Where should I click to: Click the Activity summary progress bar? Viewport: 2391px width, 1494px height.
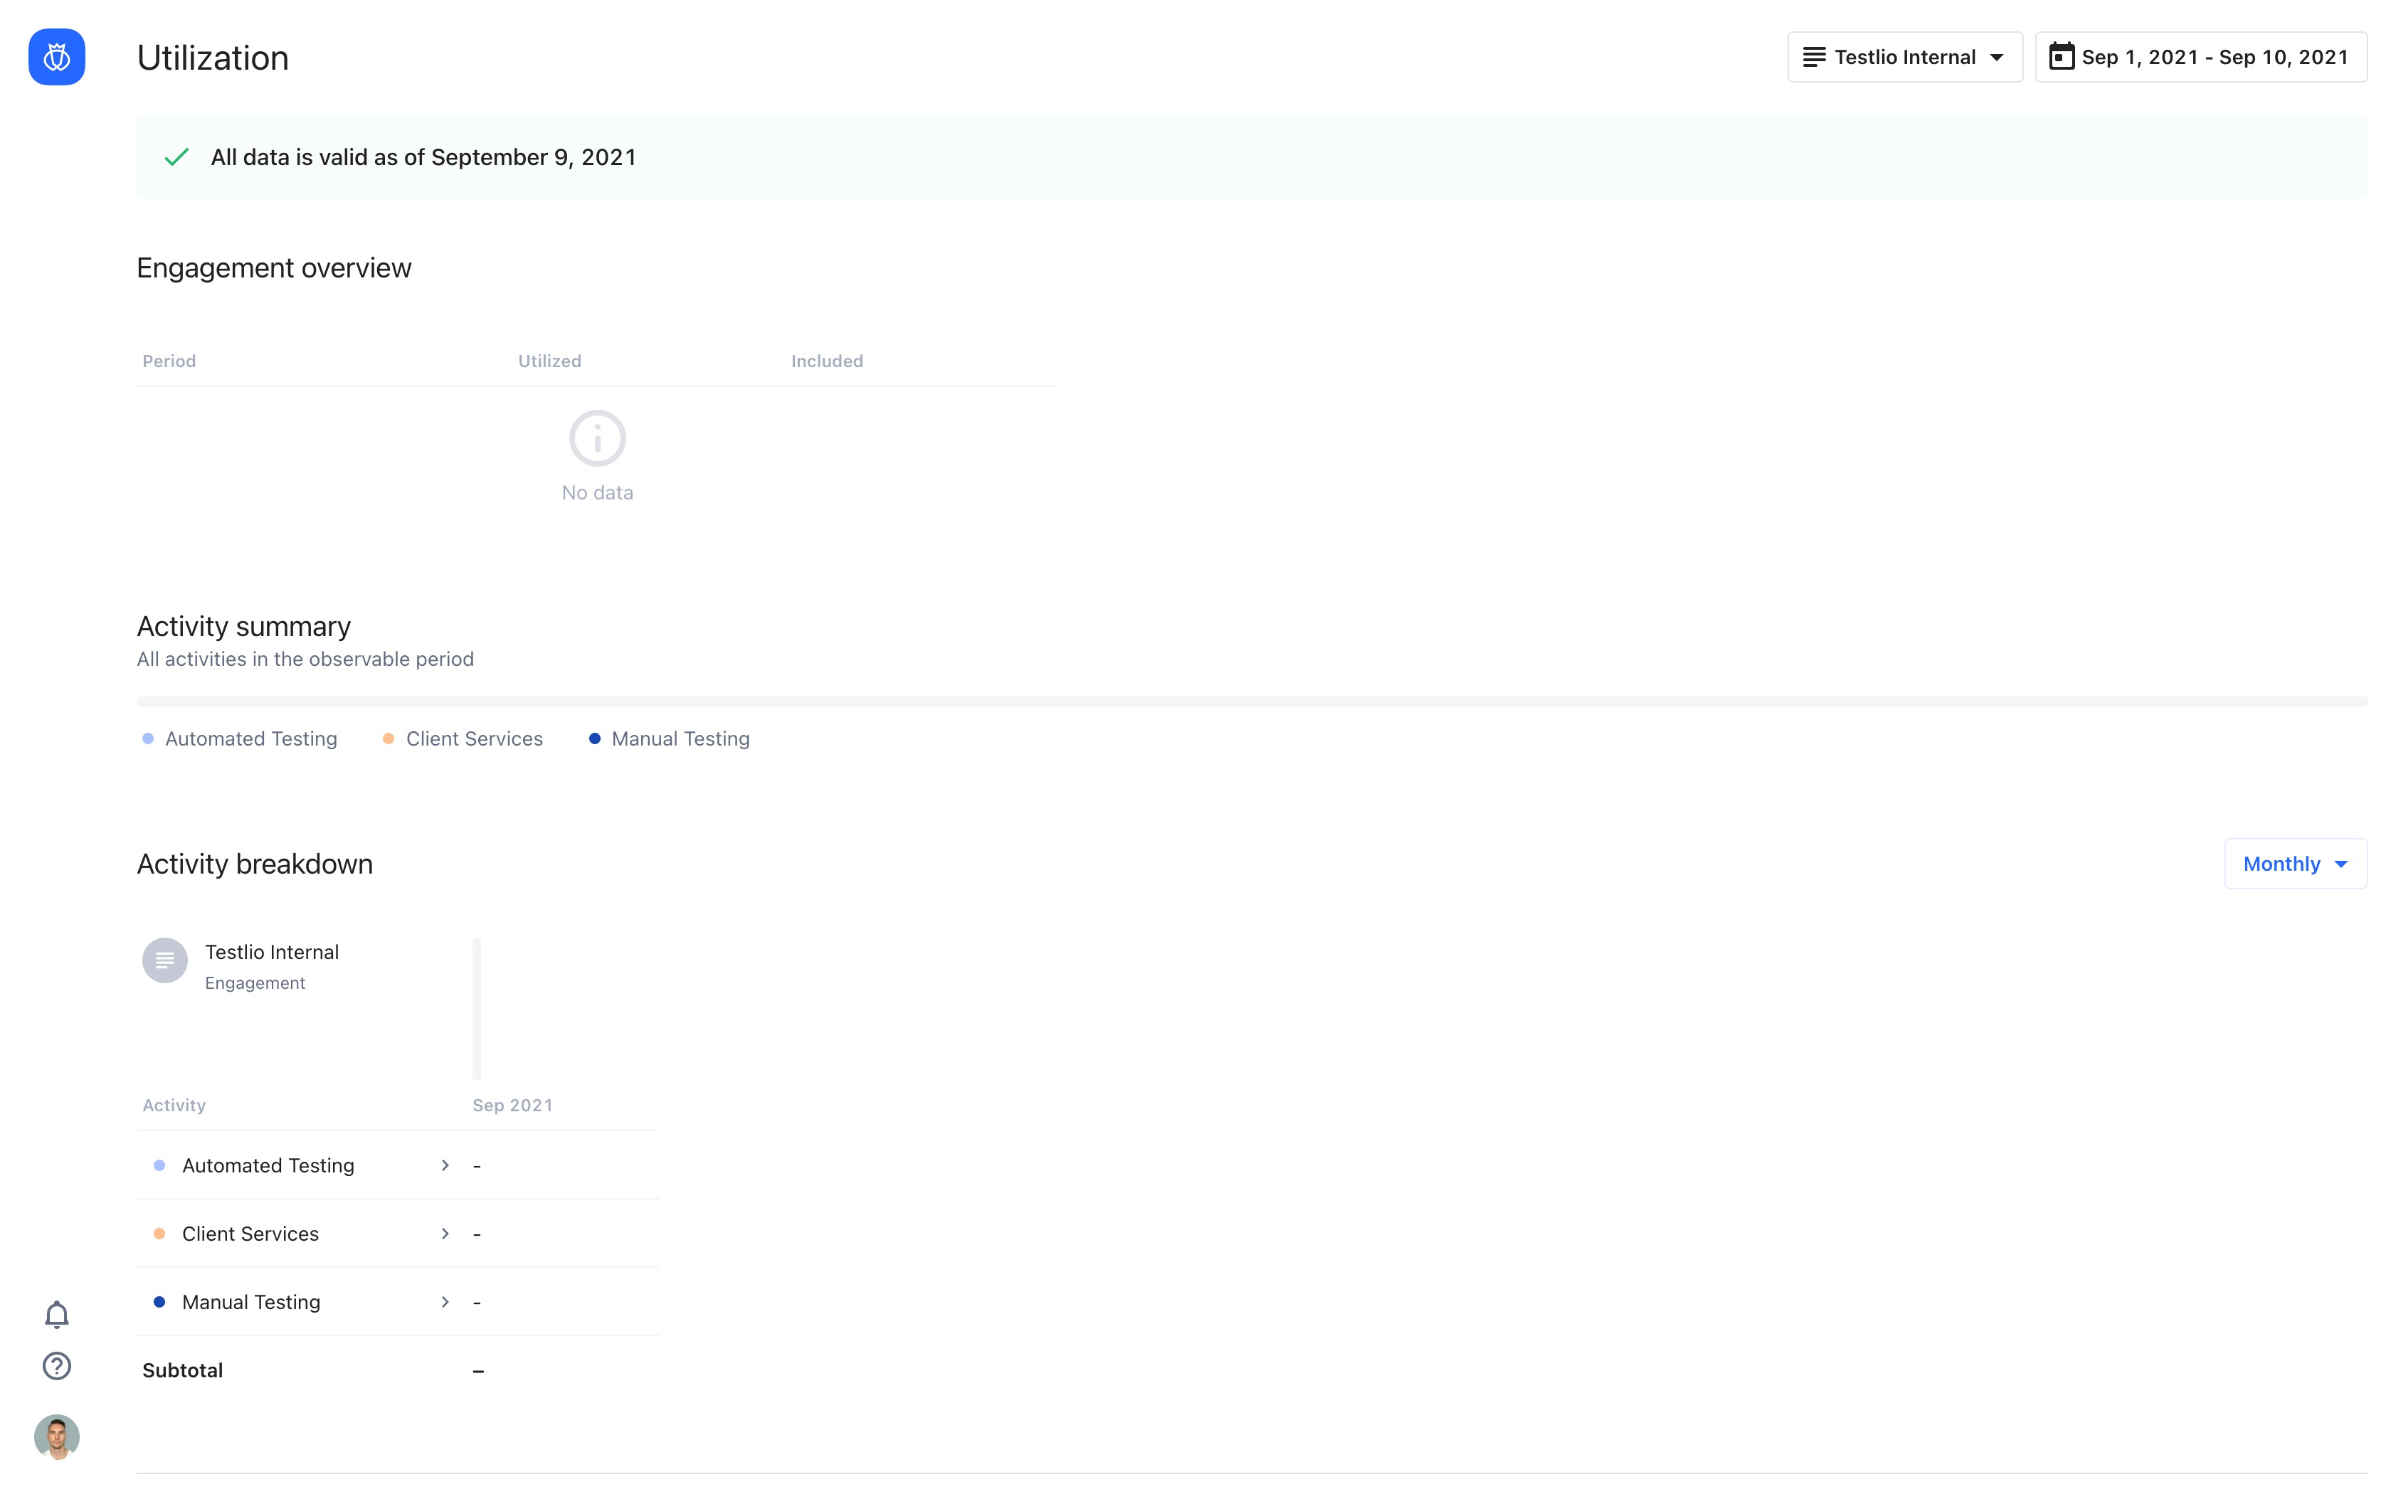pos(1251,701)
